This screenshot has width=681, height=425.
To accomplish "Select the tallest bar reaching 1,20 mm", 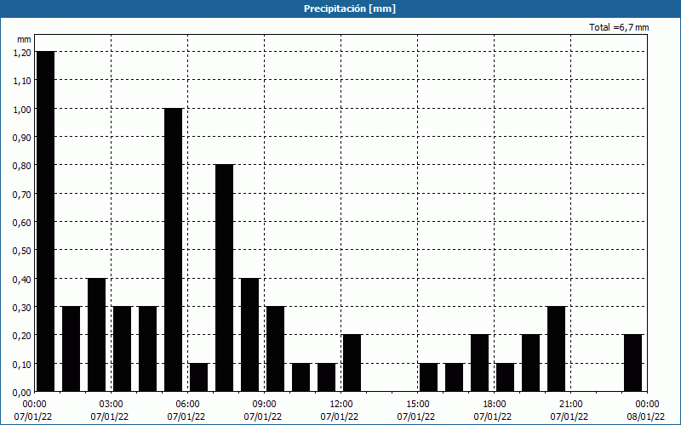I will coord(46,221).
